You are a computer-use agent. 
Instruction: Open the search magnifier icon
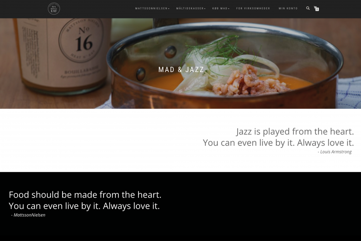(x=308, y=8)
